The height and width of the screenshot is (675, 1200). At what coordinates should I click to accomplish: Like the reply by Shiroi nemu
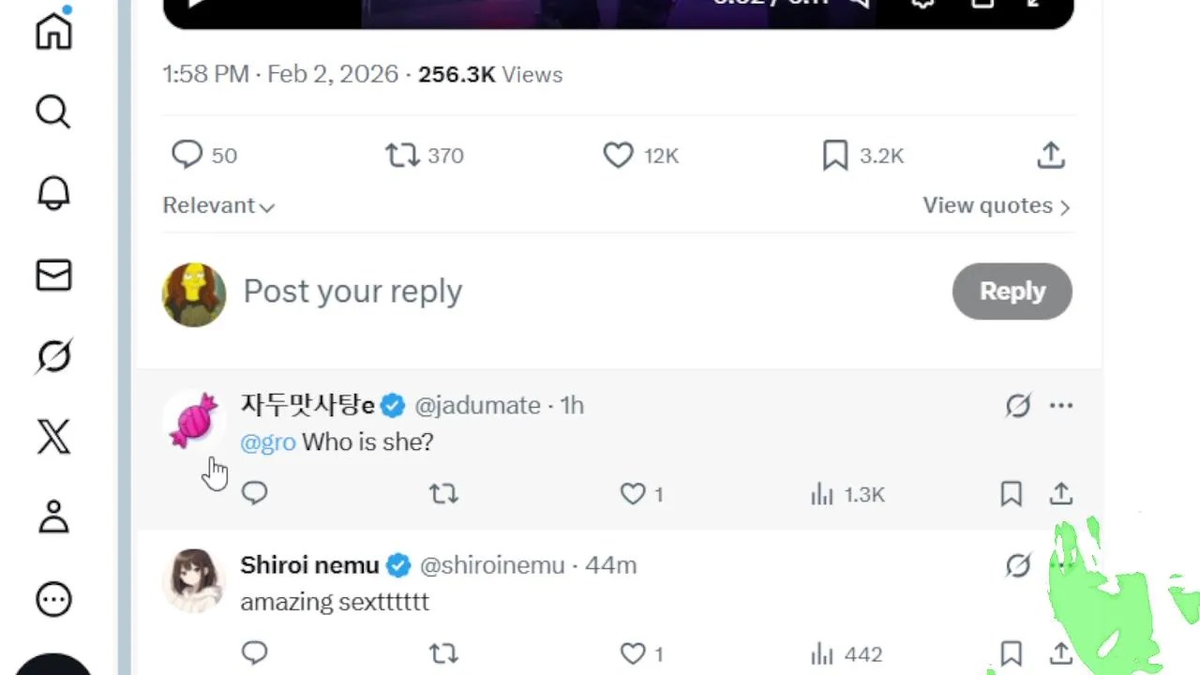click(634, 653)
